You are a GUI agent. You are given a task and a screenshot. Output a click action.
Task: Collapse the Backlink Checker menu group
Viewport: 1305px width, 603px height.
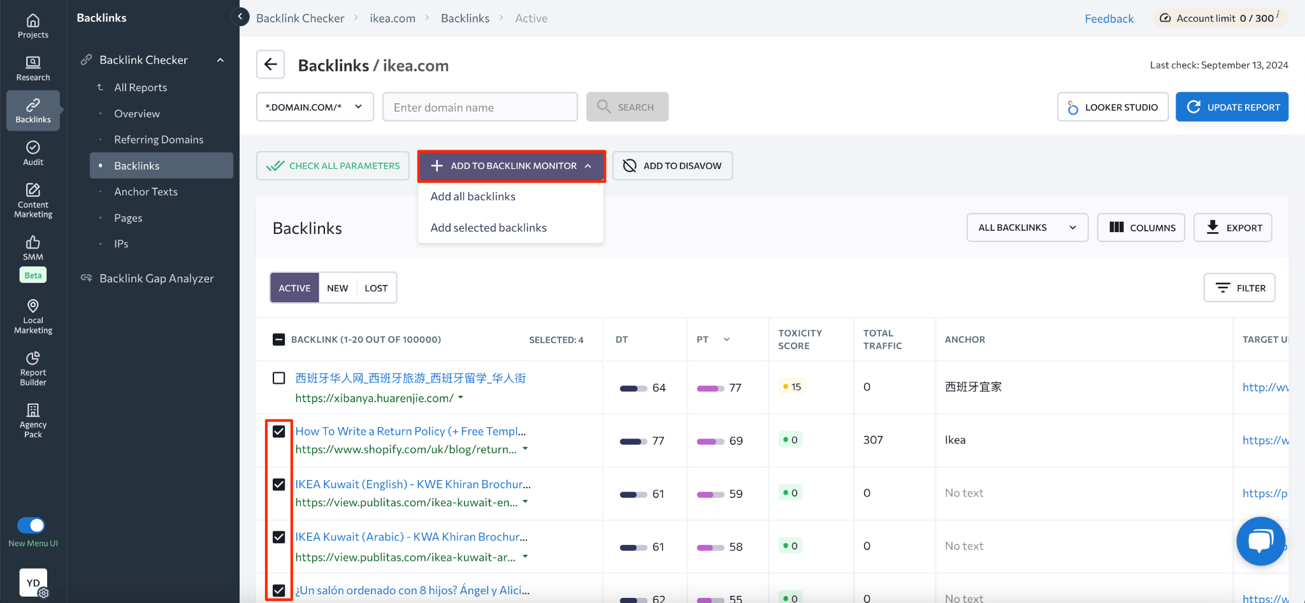(220, 60)
